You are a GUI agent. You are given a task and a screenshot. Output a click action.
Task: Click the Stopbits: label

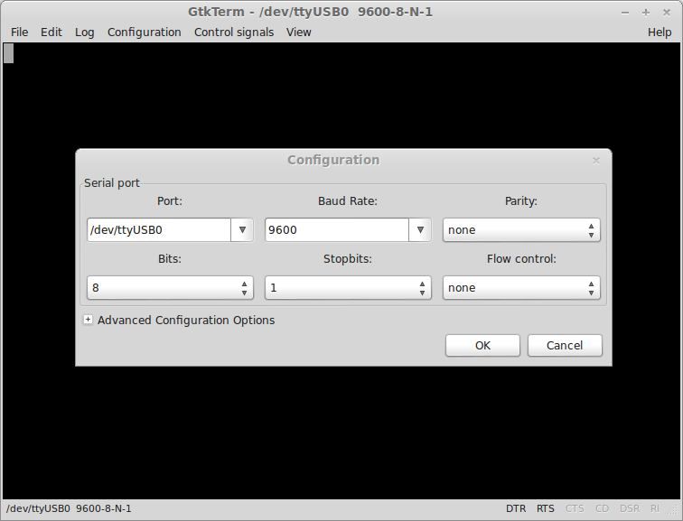click(348, 259)
